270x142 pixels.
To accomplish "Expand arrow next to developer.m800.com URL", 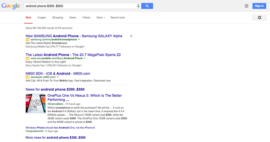I will (58, 77).
